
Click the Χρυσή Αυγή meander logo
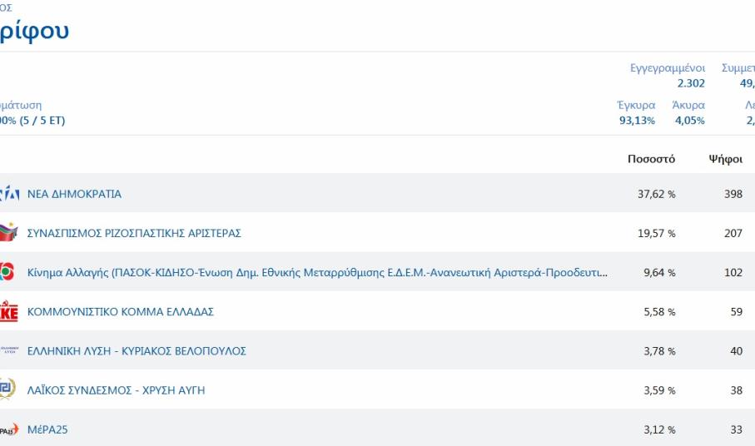(x=7, y=390)
